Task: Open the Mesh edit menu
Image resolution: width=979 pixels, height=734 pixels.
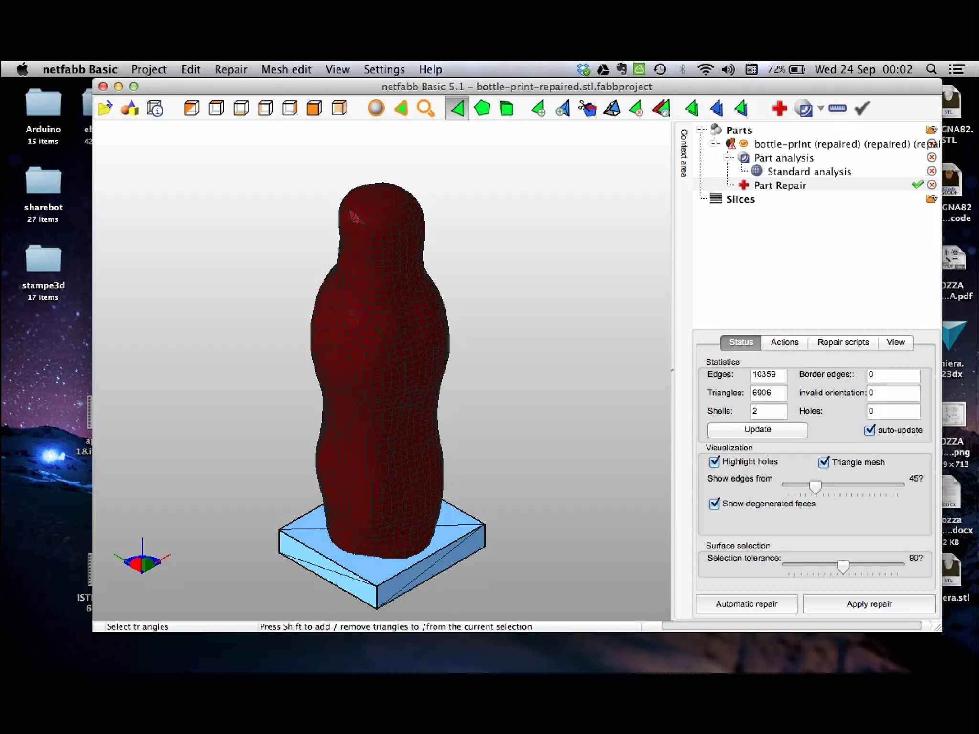Action: (x=286, y=69)
